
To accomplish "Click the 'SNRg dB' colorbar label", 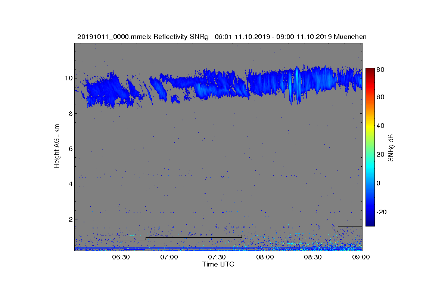I will click(391, 148).
